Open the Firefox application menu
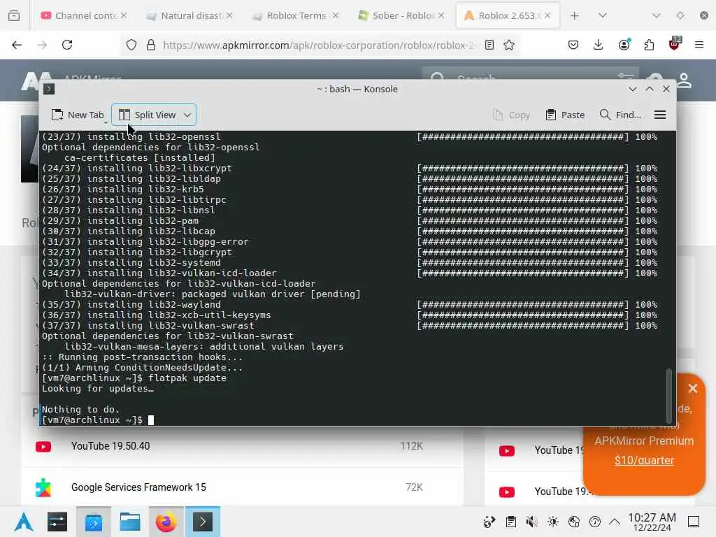This screenshot has width=716, height=537. click(699, 45)
